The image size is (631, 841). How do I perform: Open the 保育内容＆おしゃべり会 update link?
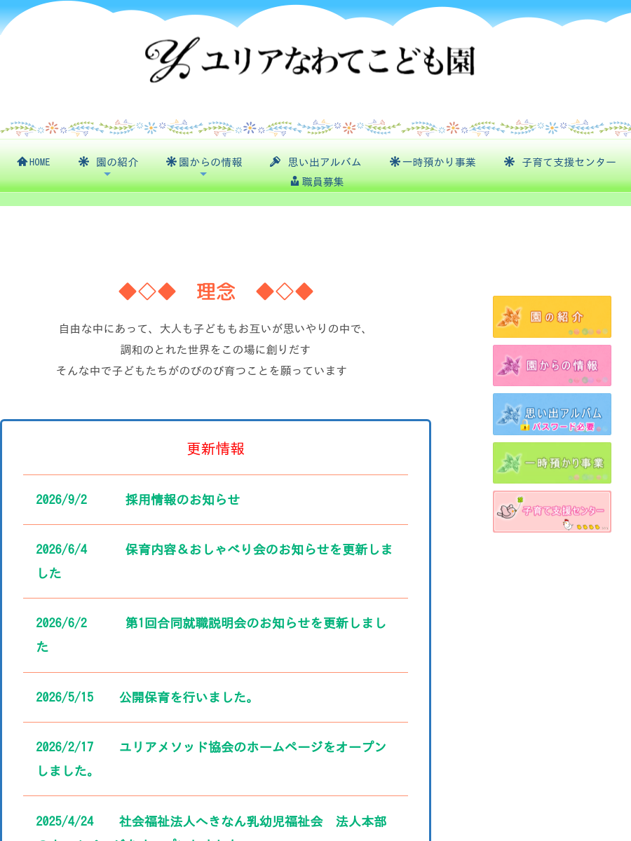pos(215,561)
